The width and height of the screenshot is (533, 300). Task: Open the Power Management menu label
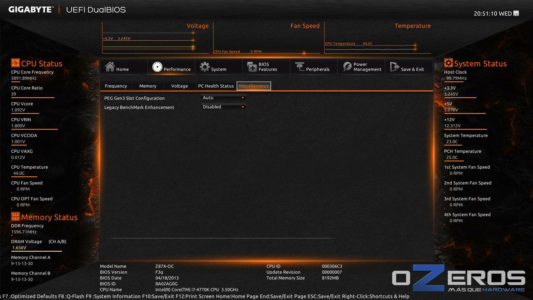[x=368, y=67]
